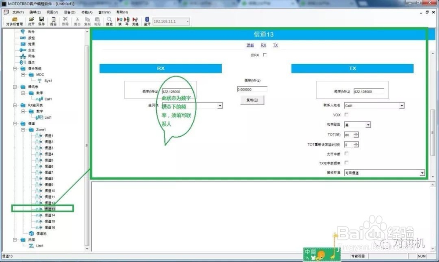Select 安全 key node in tree
Screen dimensions: 439x262
(31, 50)
